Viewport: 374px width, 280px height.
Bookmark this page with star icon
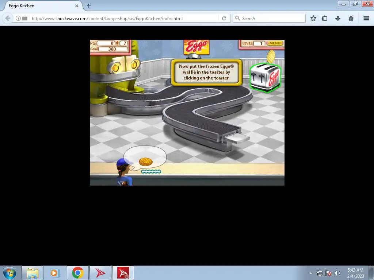[313, 18]
